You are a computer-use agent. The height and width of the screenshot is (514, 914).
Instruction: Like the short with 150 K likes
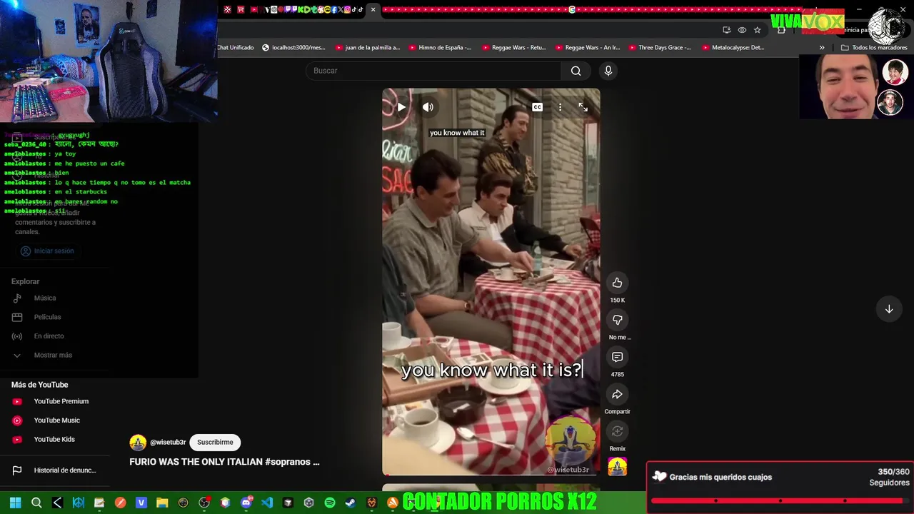coord(617,283)
